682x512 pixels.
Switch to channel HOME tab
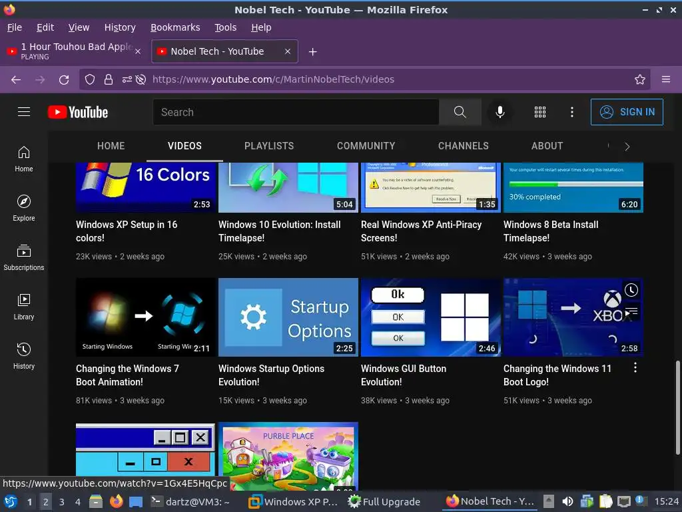coord(111,146)
